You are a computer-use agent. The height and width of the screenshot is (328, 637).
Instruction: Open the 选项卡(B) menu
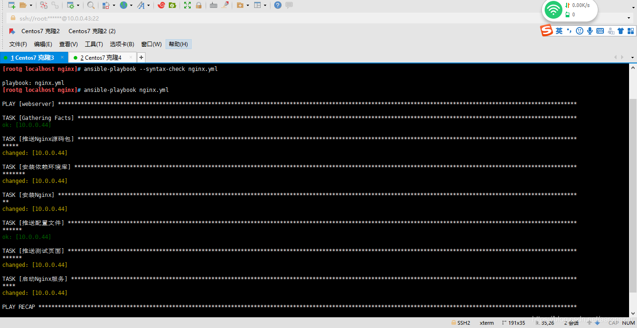point(122,44)
